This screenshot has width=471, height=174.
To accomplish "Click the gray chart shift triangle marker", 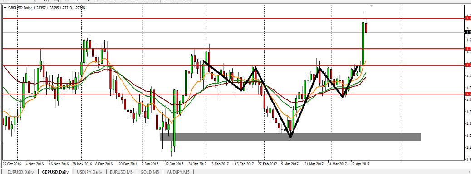I will click(372, 6).
